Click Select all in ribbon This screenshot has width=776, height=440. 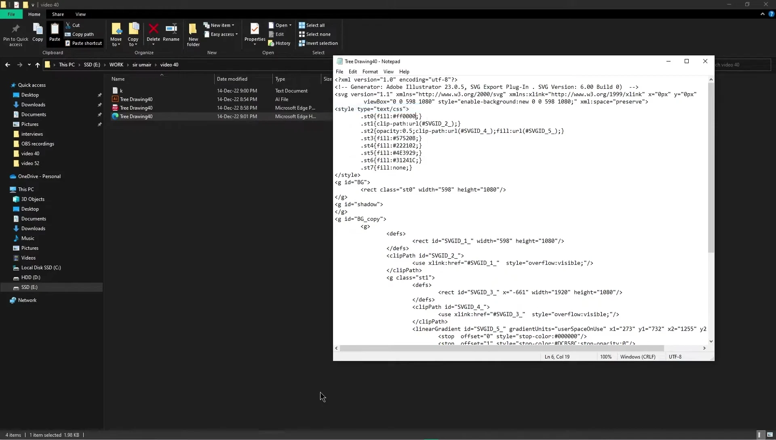[312, 25]
